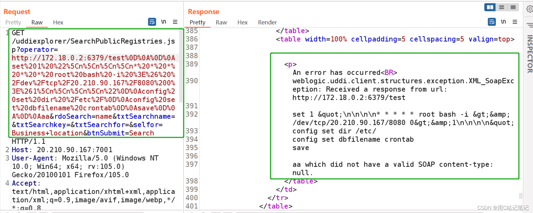Viewport: 533px width, 213px height.
Task: Select the Response Raw tab
Action: tap(221, 22)
